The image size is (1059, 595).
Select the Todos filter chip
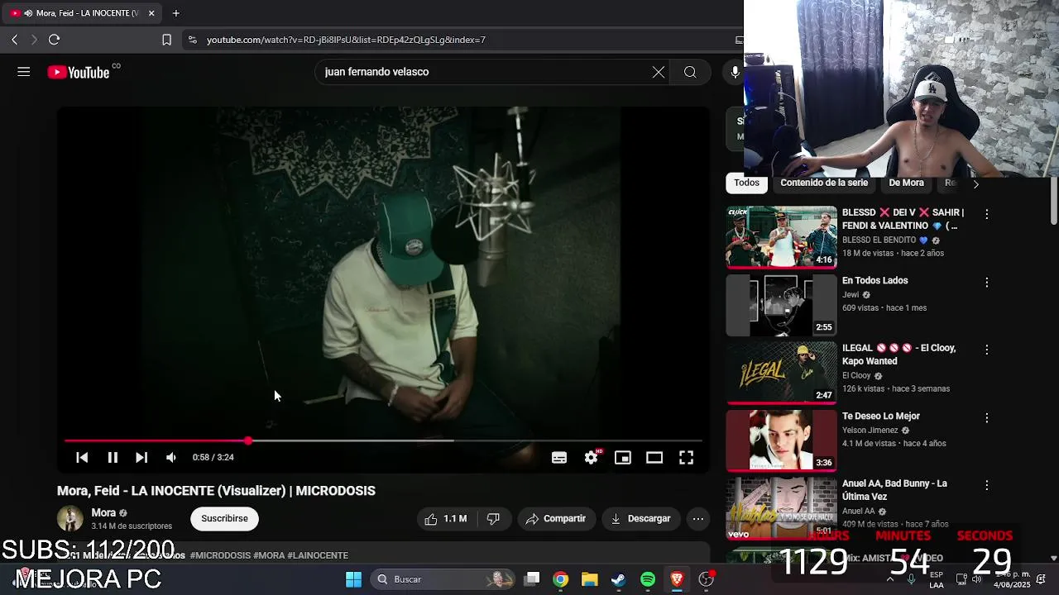click(x=746, y=183)
